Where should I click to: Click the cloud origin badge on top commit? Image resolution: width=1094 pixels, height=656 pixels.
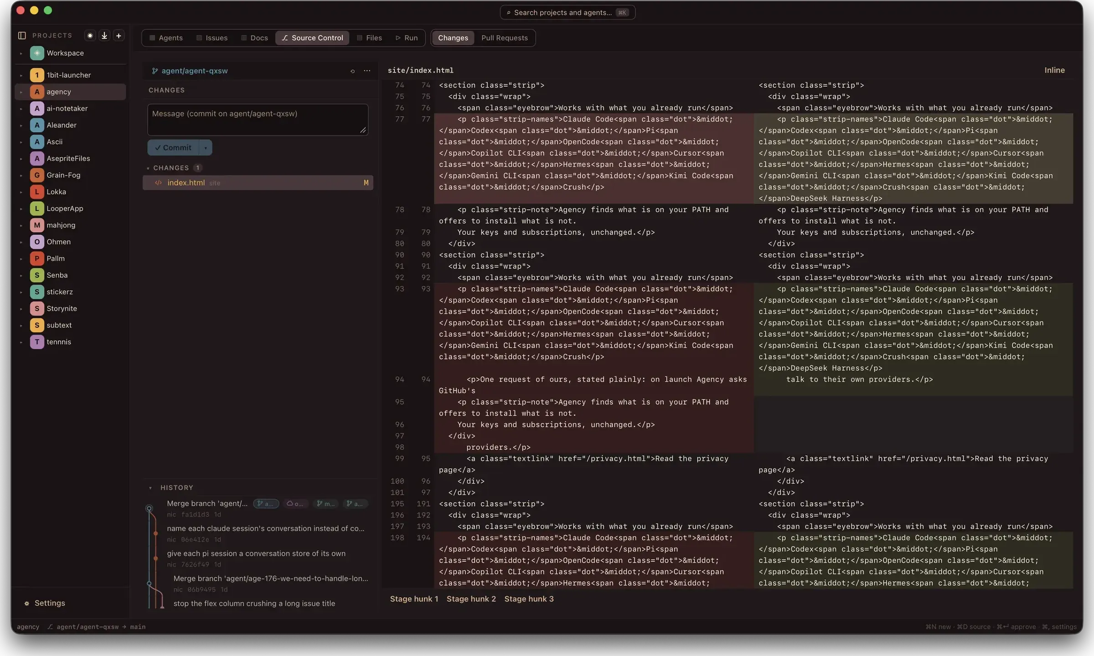coord(295,504)
